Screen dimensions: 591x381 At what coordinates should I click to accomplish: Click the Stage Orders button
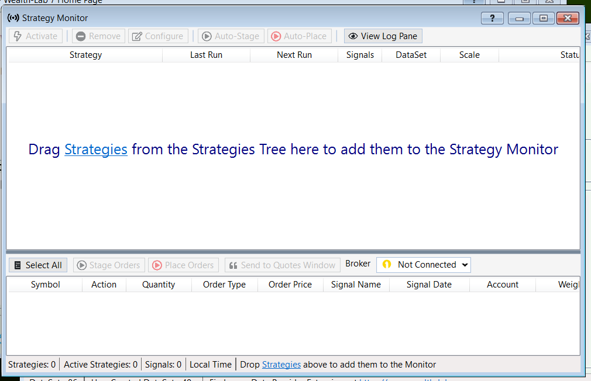coord(109,265)
